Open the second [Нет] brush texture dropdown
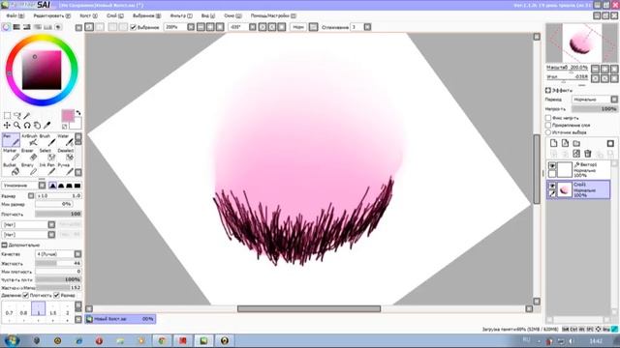620x348 pixels. tap(28, 234)
